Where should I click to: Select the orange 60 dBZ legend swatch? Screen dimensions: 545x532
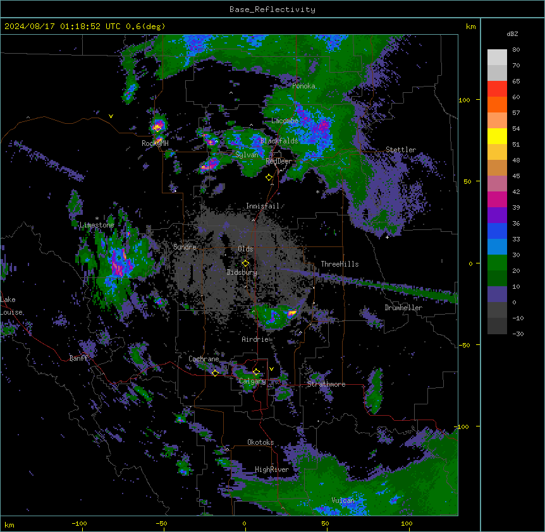coord(497,104)
